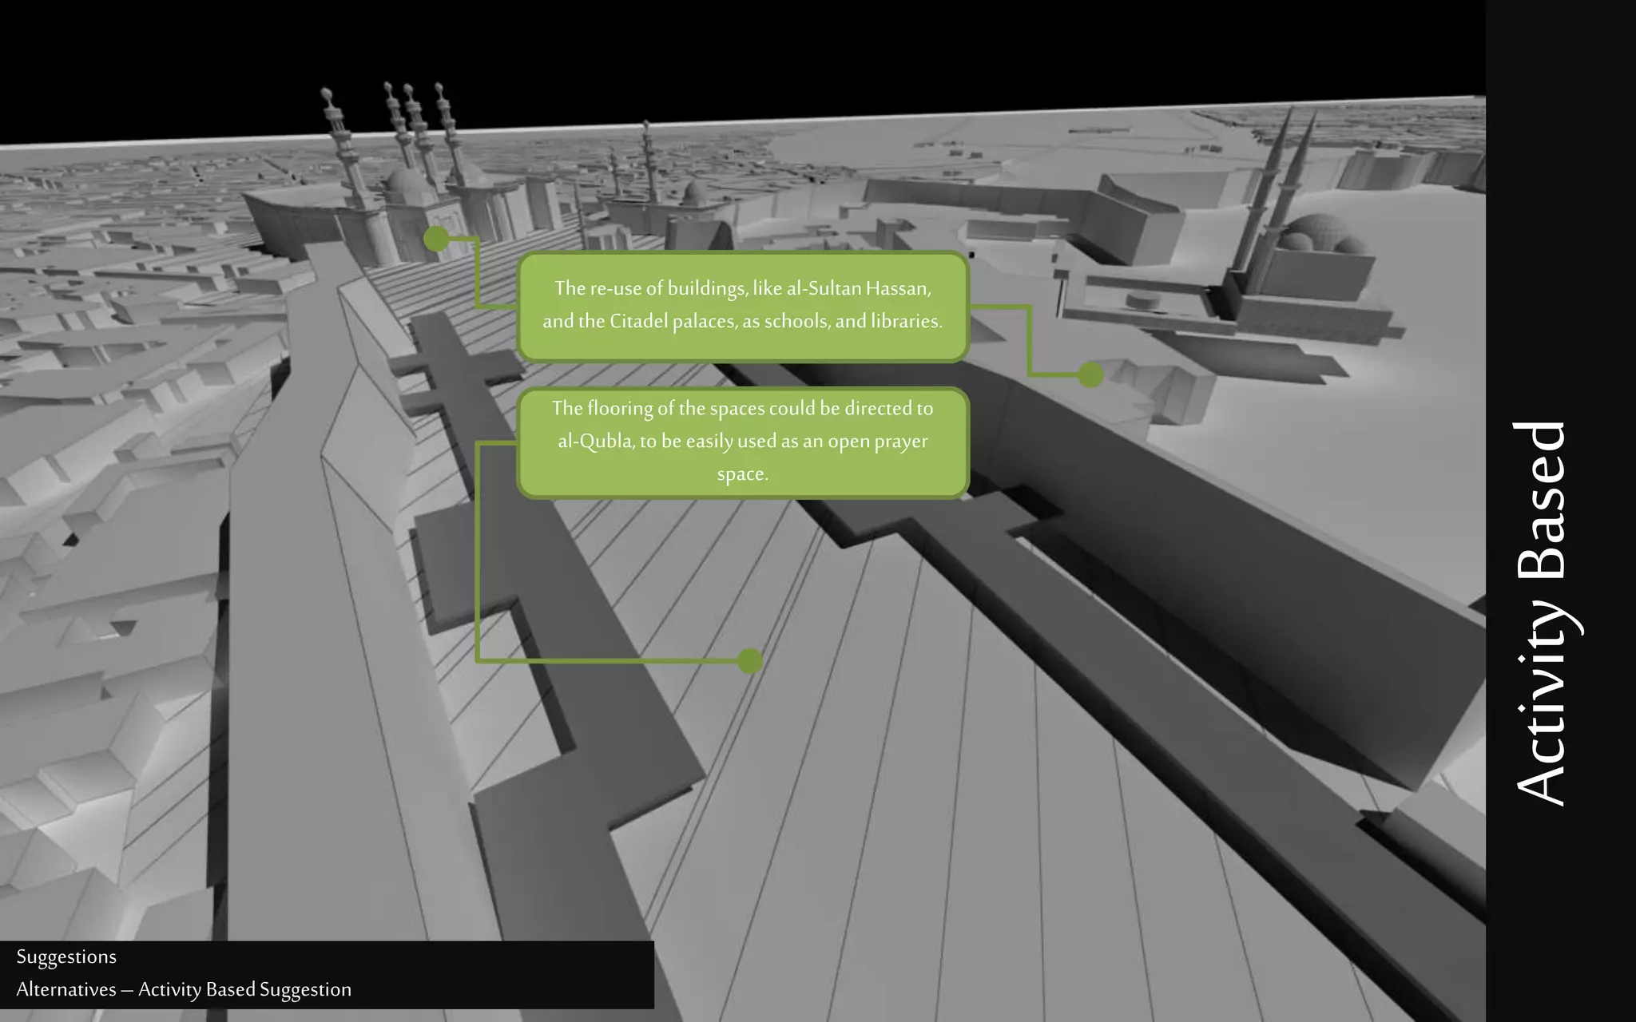
Task: Click the vertical 'Activity Based' title
Action: (x=1542, y=612)
